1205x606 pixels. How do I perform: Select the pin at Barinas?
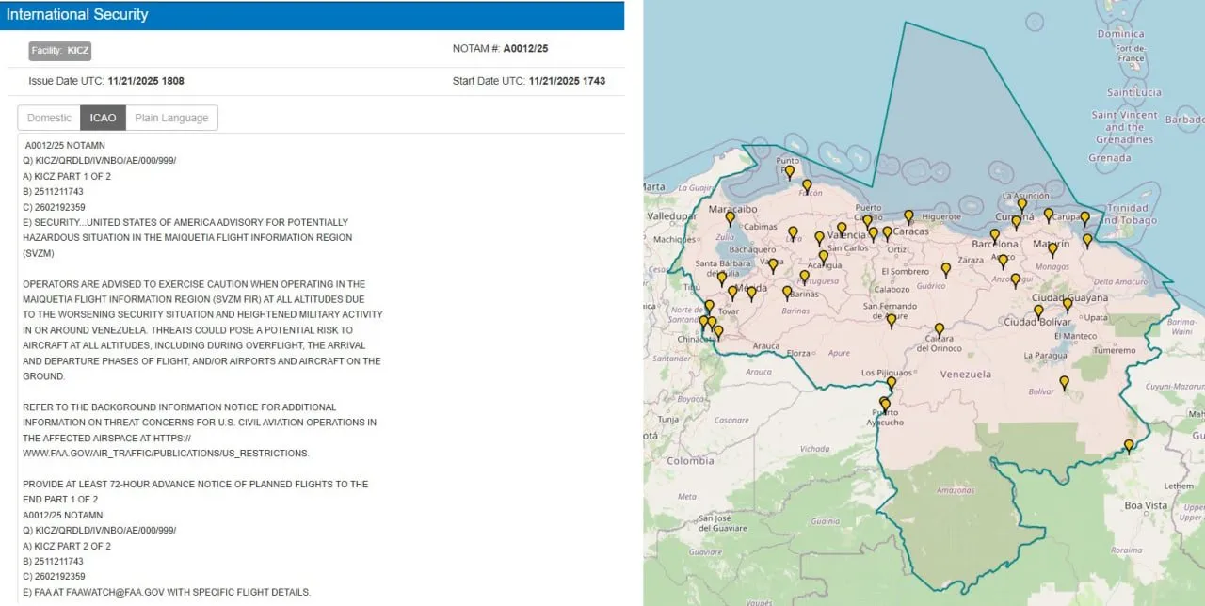(787, 292)
